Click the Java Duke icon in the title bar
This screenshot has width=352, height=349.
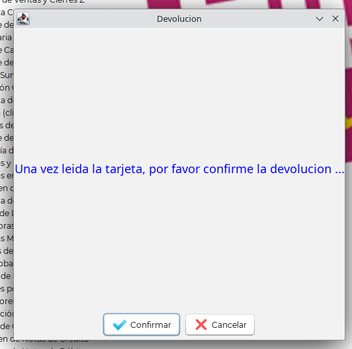point(23,19)
